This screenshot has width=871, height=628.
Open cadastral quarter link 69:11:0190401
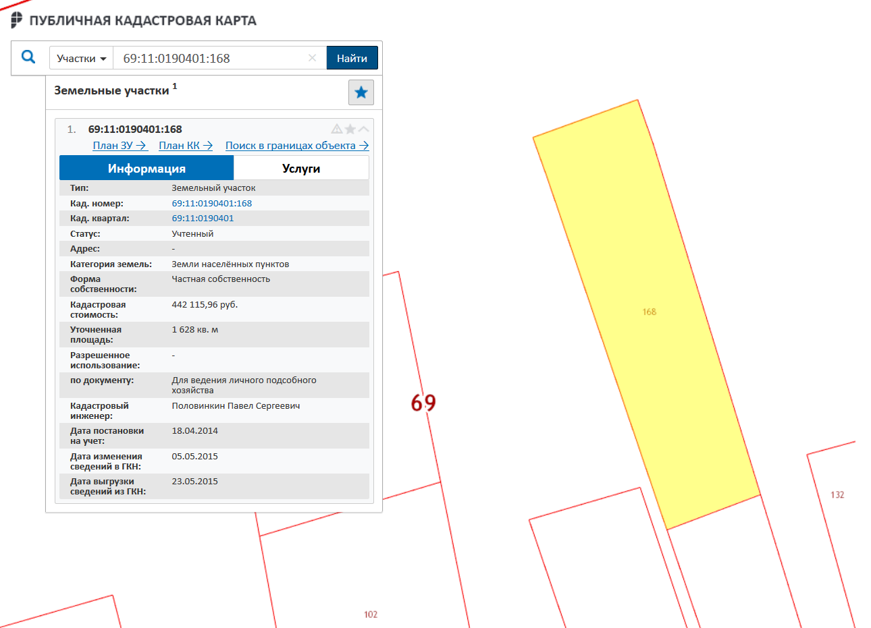(x=203, y=218)
